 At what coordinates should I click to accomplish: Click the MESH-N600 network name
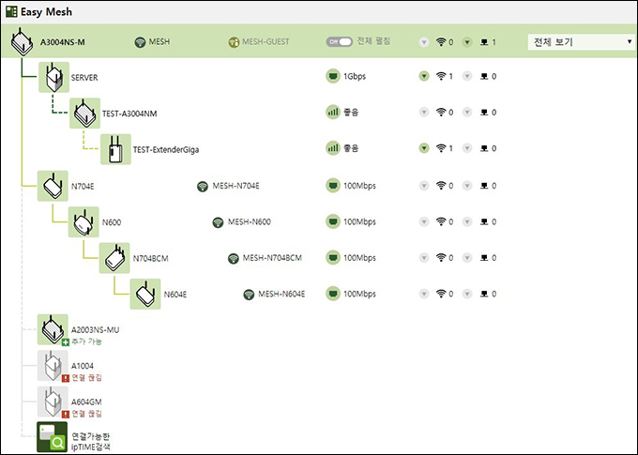point(250,221)
